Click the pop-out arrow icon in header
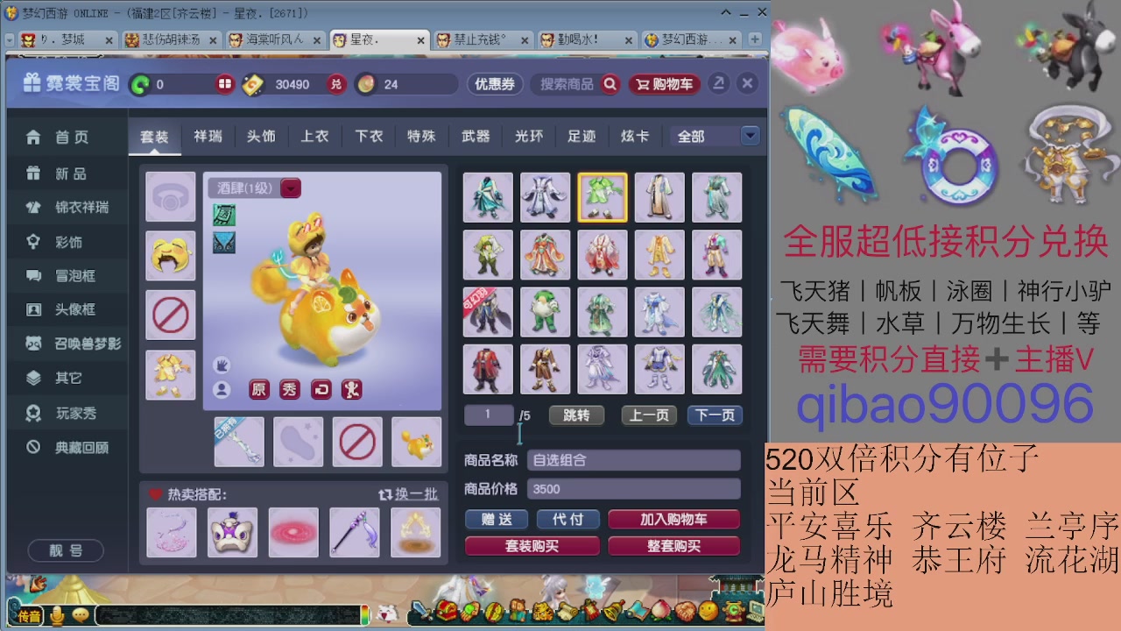The width and height of the screenshot is (1121, 631). [x=718, y=83]
